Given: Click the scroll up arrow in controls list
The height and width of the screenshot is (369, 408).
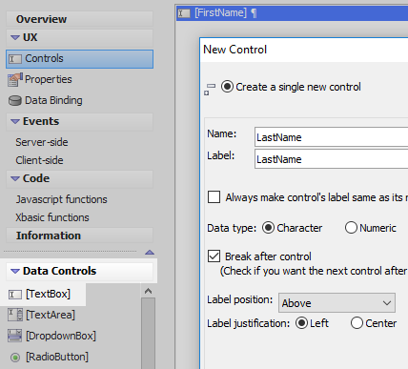Looking at the screenshot, I should coord(148,291).
